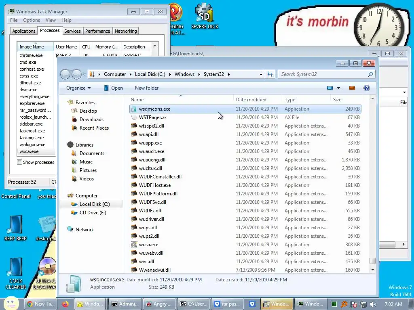Sort processes by Image Name column
The image size is (414, 310).
[x=35, y=47]
